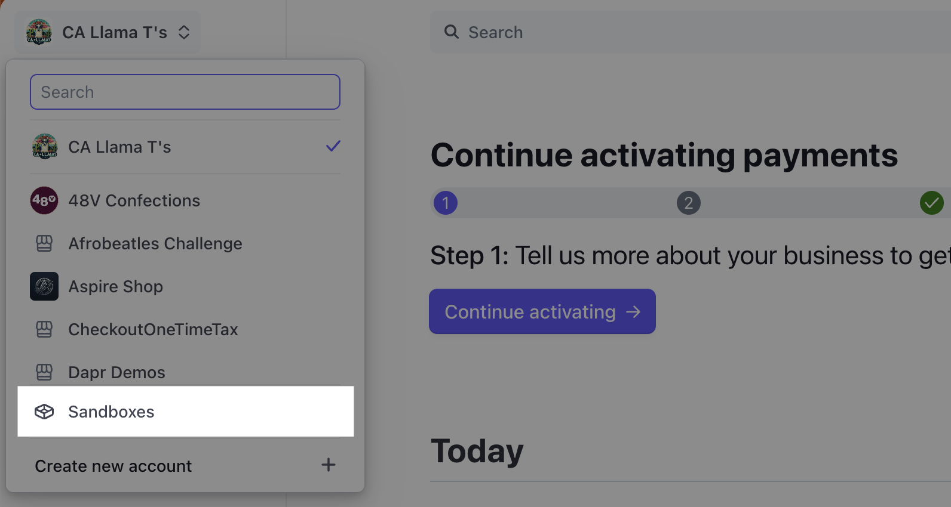Click step 1 marker on progress bar
This screenshot has width=951, height=507.
(446, 203)
